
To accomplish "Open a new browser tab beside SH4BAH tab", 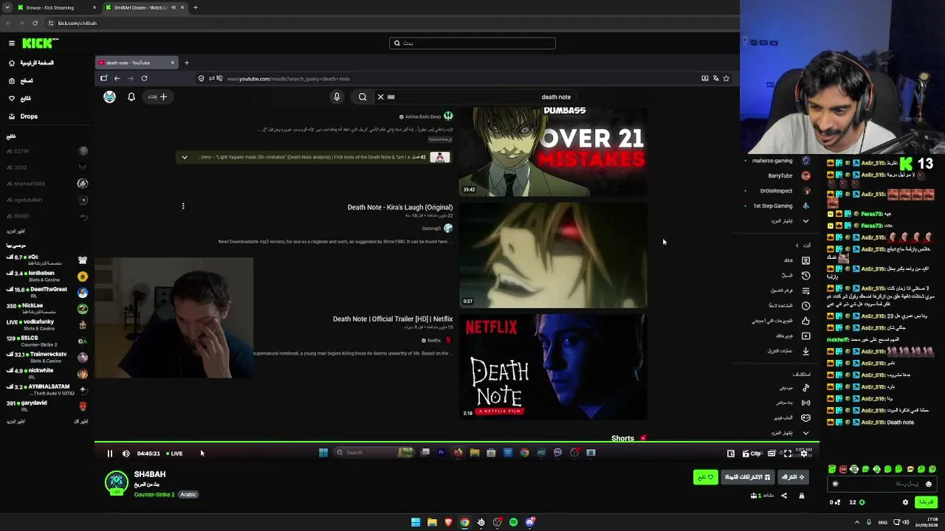I will pos(196,7).
